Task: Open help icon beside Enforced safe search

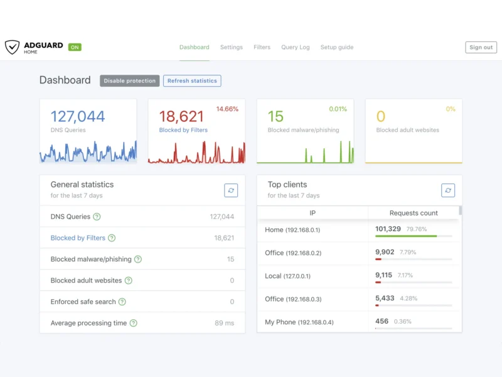Action: [x=122, y=302]
